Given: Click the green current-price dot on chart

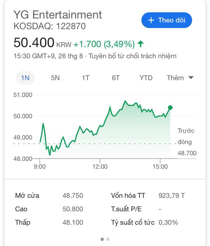Looking at the screenshot, I should (x=170, y=108).
